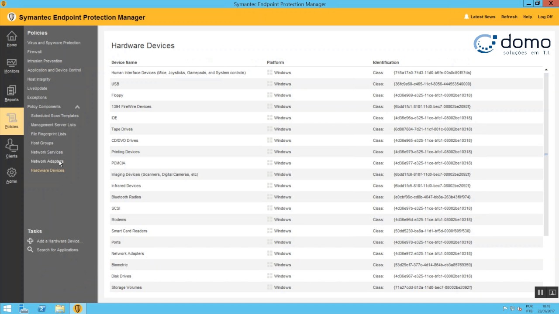
Task: Select the CD/DVD Drives row
Action: point(326,140)
